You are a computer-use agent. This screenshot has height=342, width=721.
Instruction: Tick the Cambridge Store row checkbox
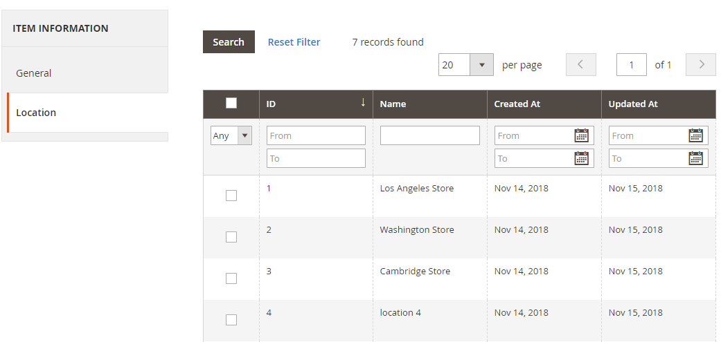pyautogui.click(x=231, y=278)
